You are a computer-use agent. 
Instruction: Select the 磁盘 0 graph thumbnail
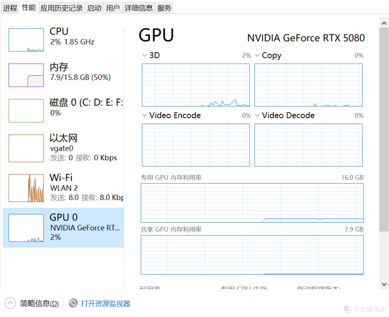click(x=26, y=111)
